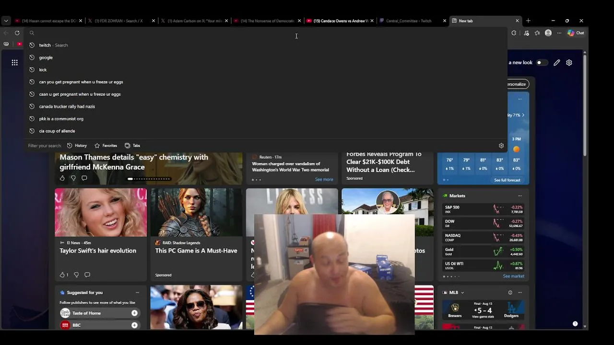Open MLB card more options menu
The width and height of the screenshot is (614, 345).
point(520,292)
